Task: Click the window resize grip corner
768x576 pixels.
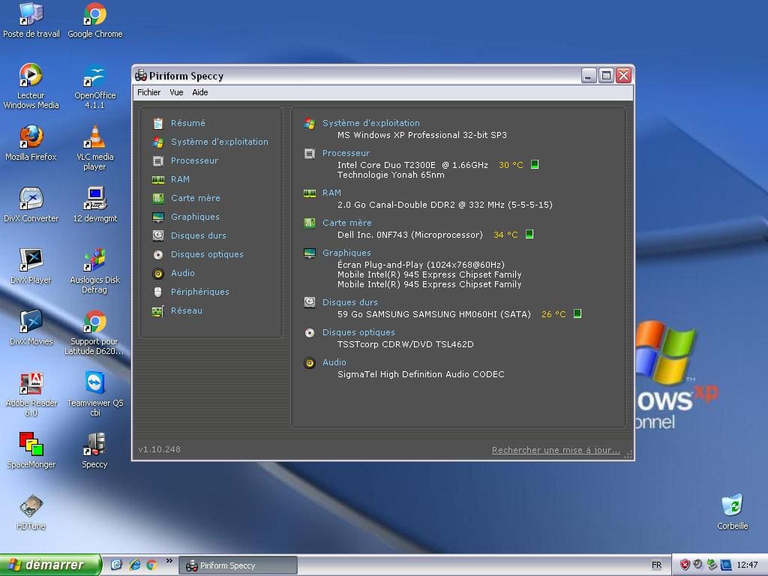Action: coord(628,454)
